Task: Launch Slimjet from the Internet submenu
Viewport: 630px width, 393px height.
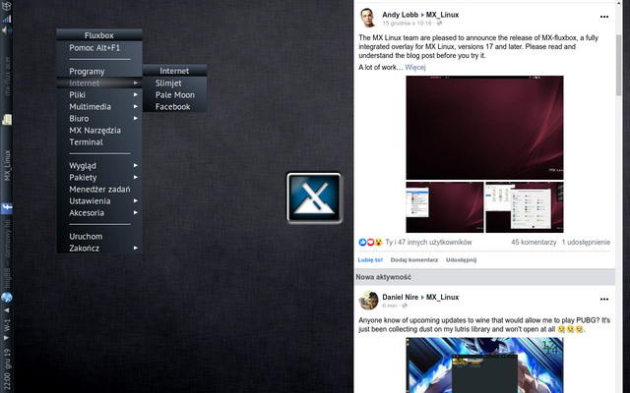Action: click(x=175, y=83)
